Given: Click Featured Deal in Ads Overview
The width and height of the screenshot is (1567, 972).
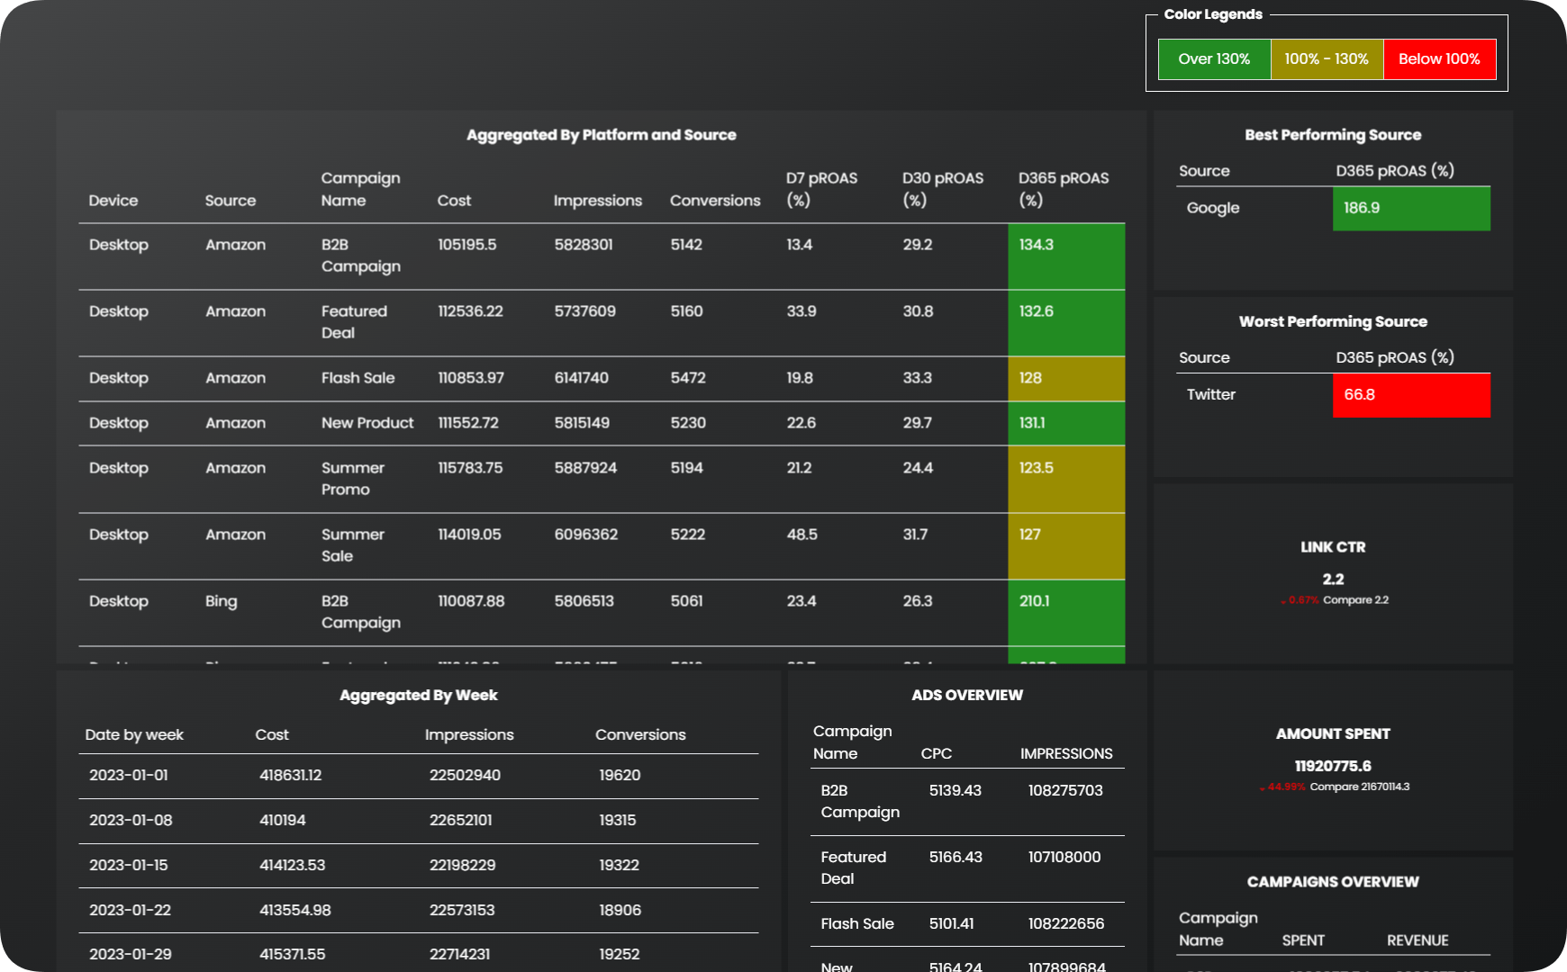Looking at the screenshot, I should point(854,868).
